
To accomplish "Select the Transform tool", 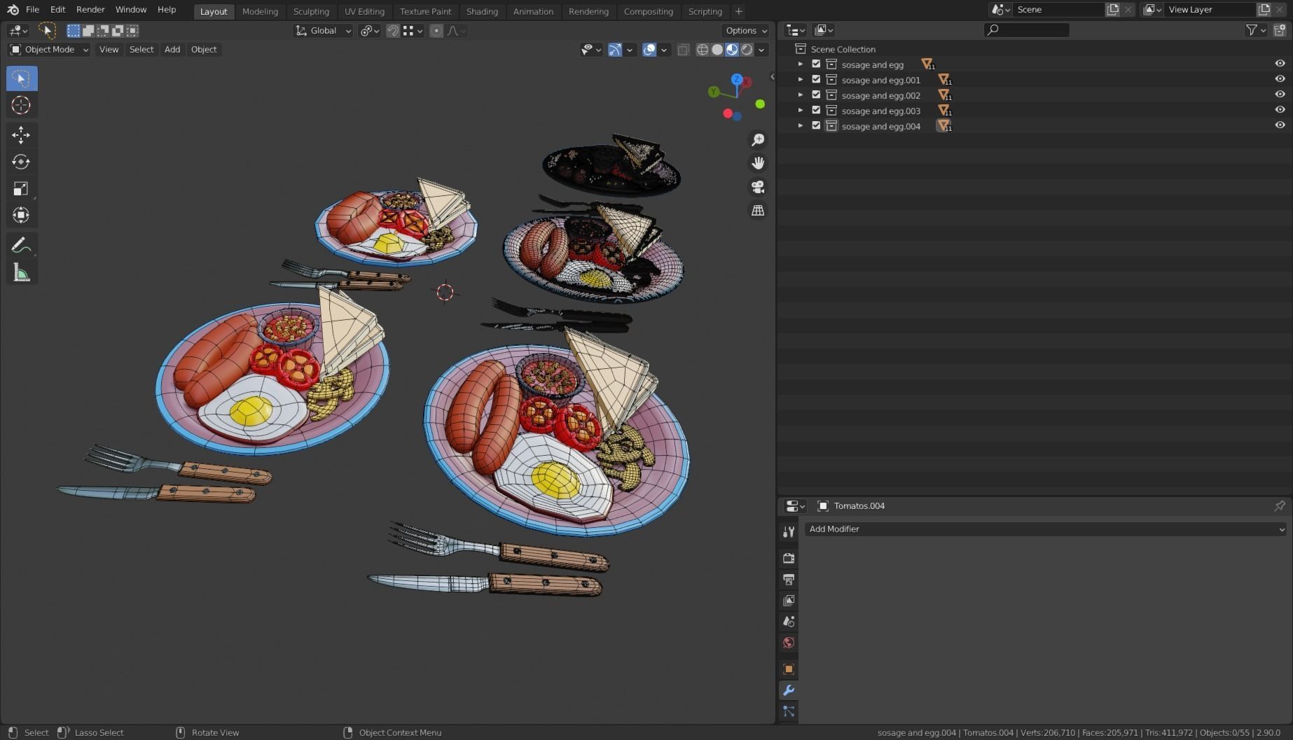I will 21,215.
